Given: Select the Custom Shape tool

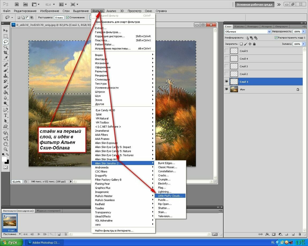Looking at the screenshot, I should 6,126.
